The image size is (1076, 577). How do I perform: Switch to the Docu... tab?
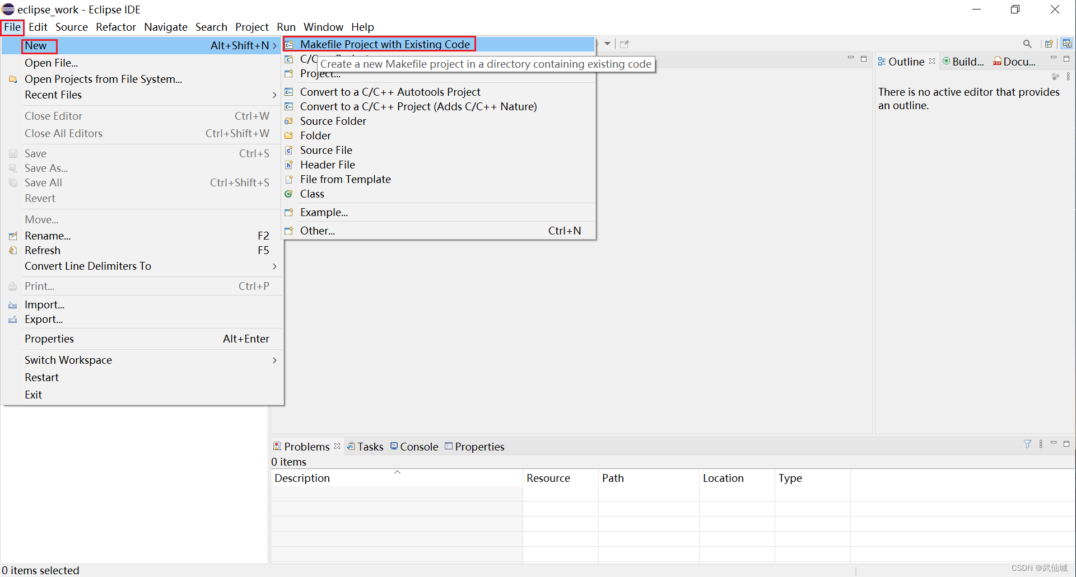click(1014, 62)
